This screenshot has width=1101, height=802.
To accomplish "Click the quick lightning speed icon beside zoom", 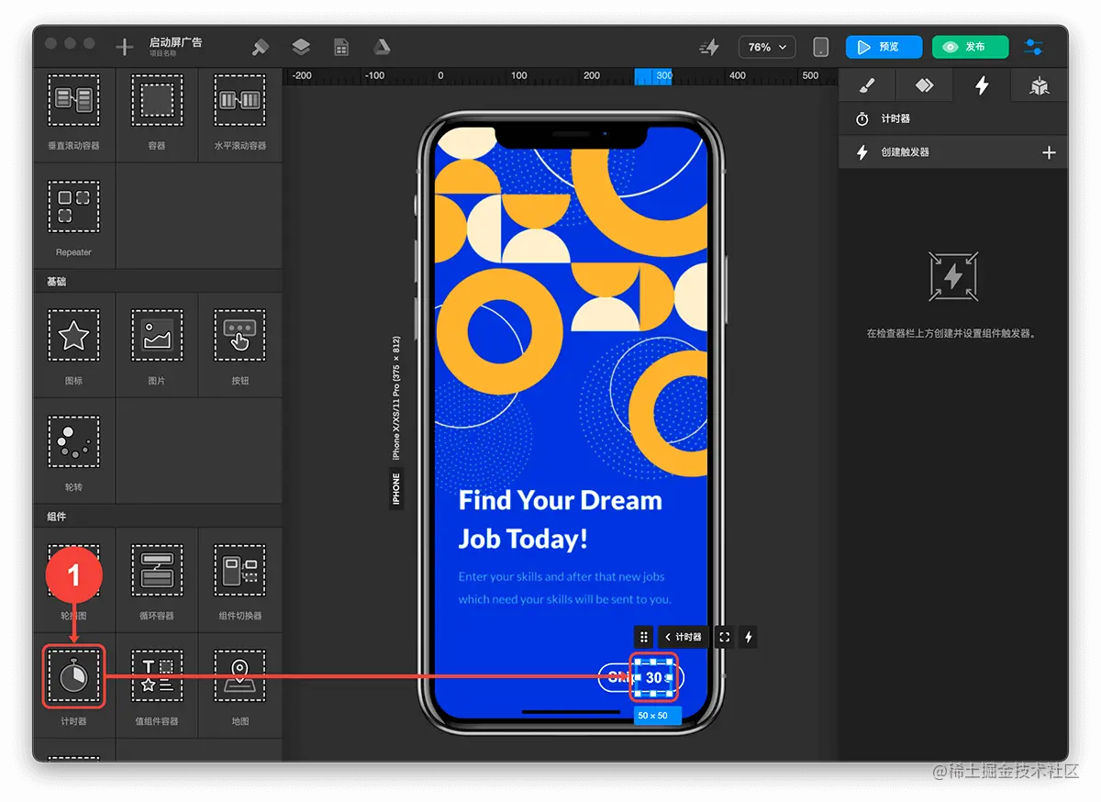I will (709, 47).
